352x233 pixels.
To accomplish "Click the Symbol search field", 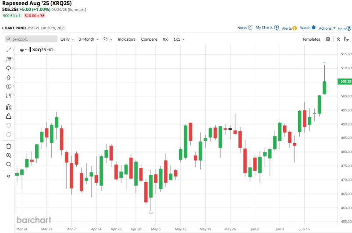I will point(31,39).
